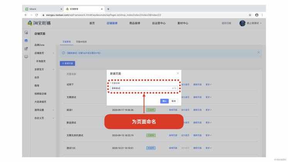
Task: Bookmark the page with the star icon
Action: (250, 15)
